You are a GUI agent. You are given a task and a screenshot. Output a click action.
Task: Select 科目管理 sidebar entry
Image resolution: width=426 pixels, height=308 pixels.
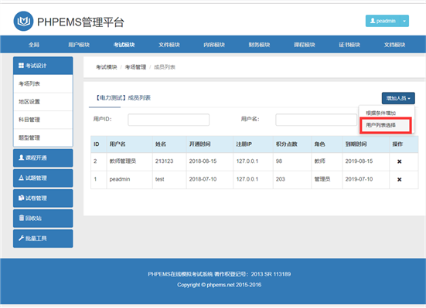pos(43,120)
